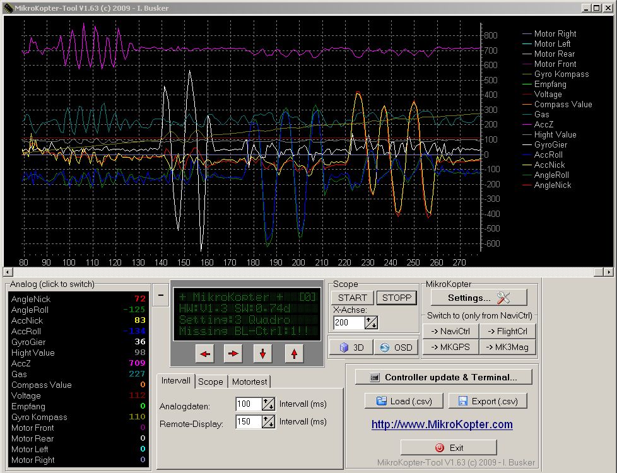Toggle Empfang in the Analog list

[78, 406]
